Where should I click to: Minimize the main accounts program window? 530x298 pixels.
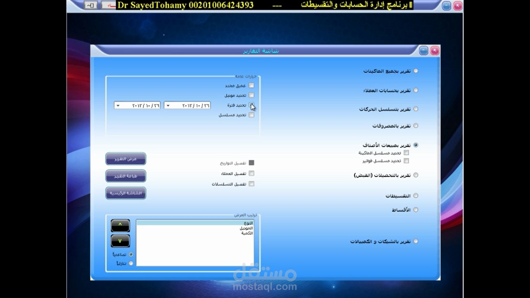pos(447,5)
